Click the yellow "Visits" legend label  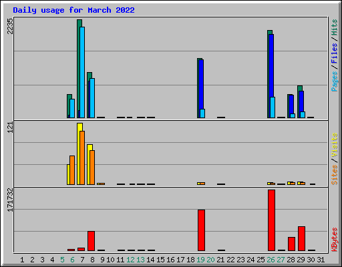[335, 145]
